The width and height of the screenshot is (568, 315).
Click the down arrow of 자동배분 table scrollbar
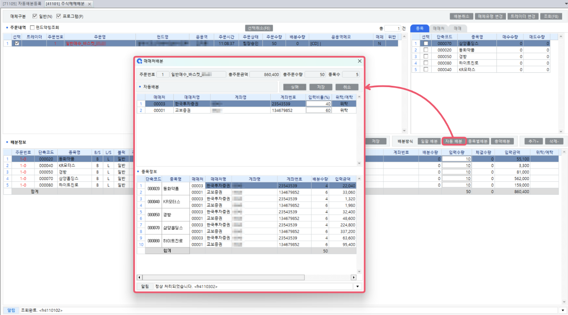359,164
